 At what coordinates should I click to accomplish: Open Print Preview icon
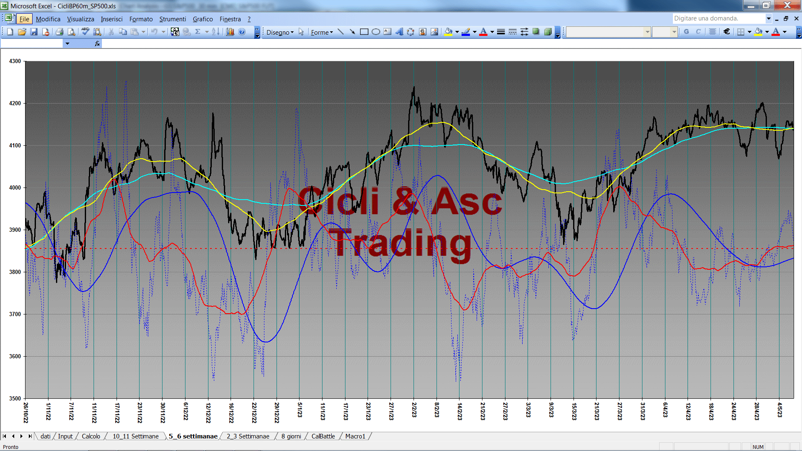point(71,32)
